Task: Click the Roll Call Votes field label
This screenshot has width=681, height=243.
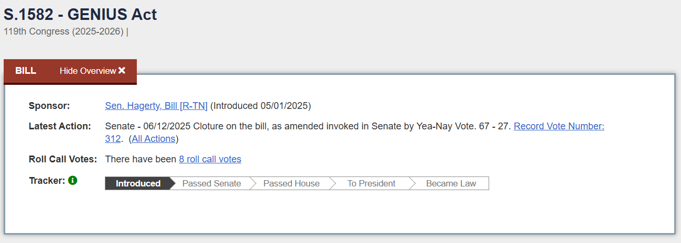Action: 63,159
